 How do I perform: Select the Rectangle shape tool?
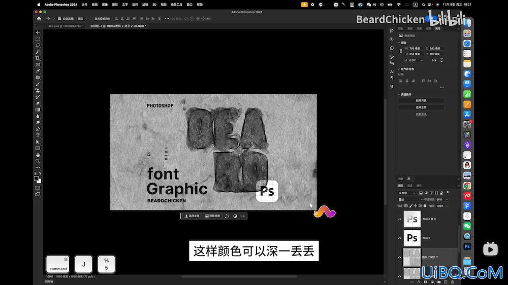click(x=38, y=149)
